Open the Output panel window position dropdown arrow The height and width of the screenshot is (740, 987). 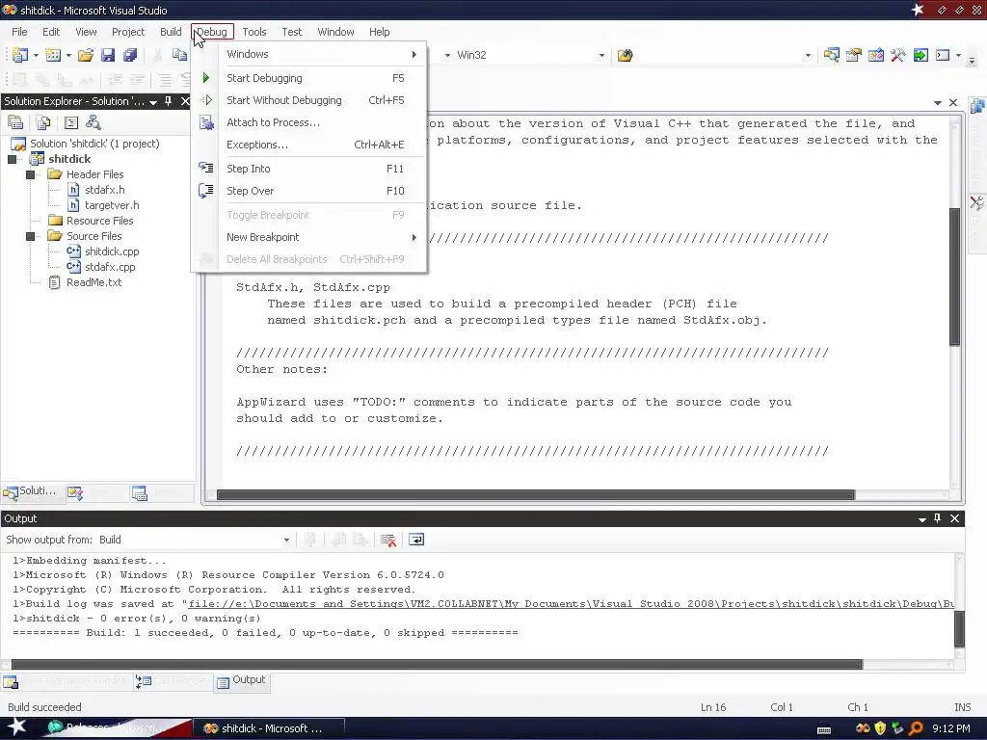tap(922, 519)
